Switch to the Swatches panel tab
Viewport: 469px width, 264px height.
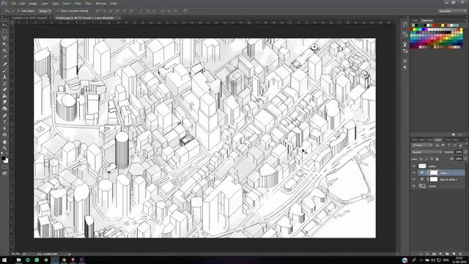point(427,21)
